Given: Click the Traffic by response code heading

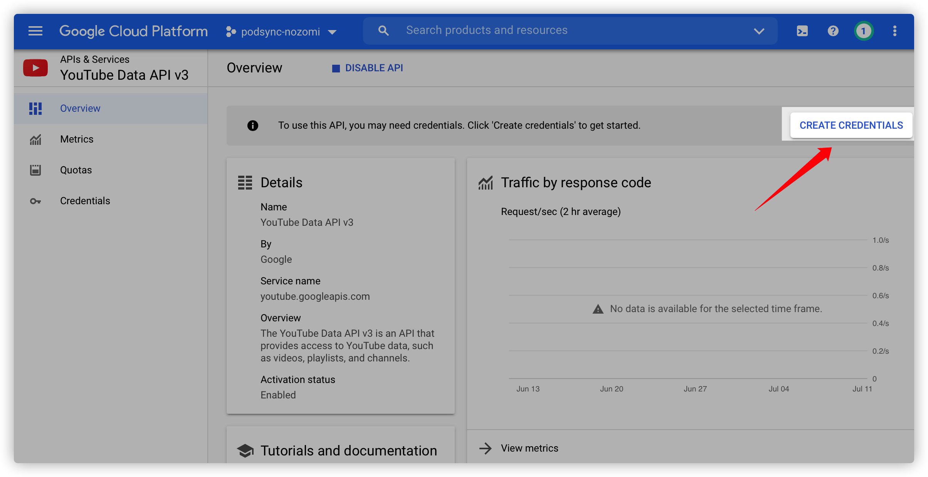Looking at the screenshot, I should coord(576,183).
